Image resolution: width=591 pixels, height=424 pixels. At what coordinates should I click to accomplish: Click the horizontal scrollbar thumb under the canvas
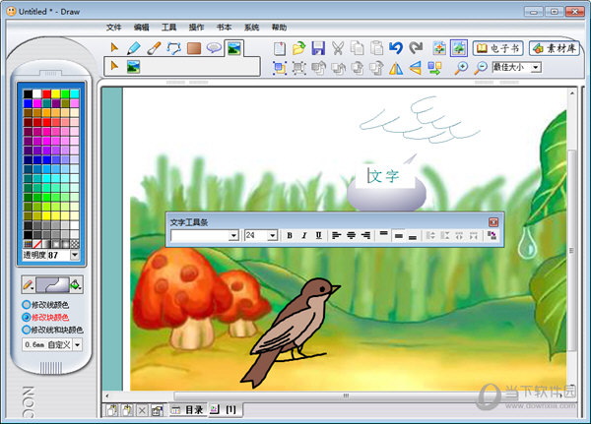[346, 395]
